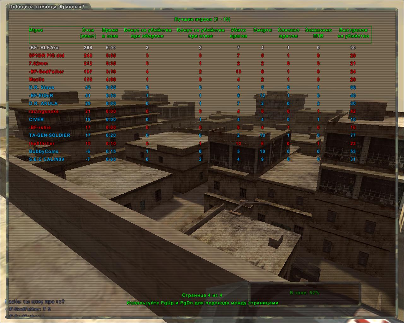This screenshot has width=404, height=323.
Task: Select player '7.62mm' in the list
Action: click(x=39, y=63)
